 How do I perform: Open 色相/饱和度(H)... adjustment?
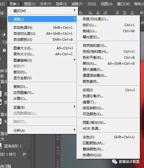click(108, 52)
